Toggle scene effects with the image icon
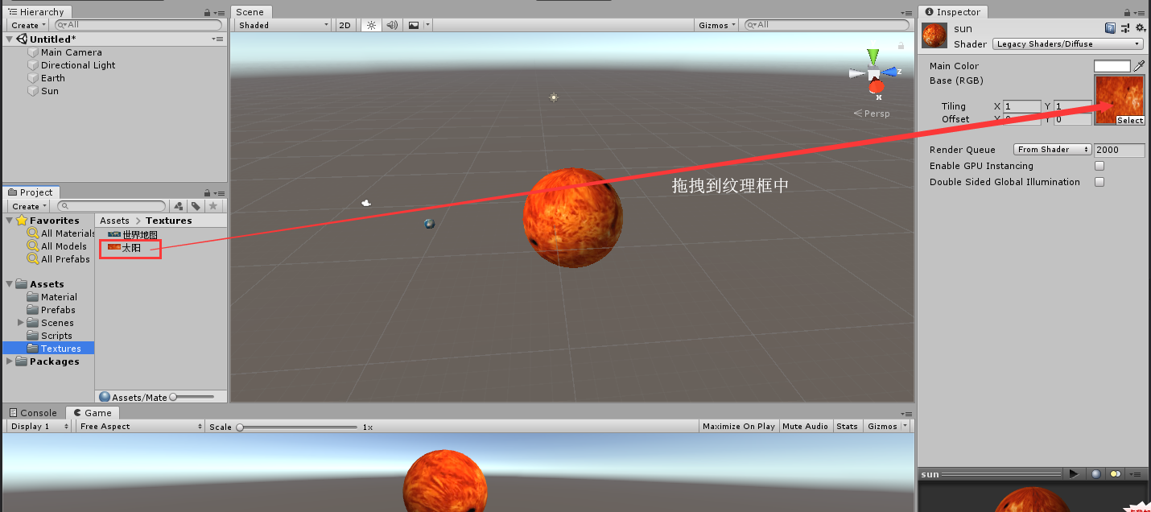 pyautogui.click(x=413, y=24)
